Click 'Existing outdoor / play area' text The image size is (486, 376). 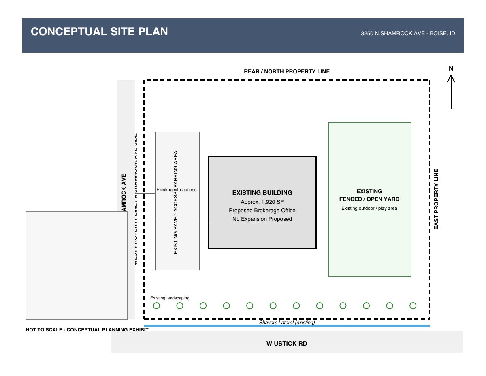(369, 208)
